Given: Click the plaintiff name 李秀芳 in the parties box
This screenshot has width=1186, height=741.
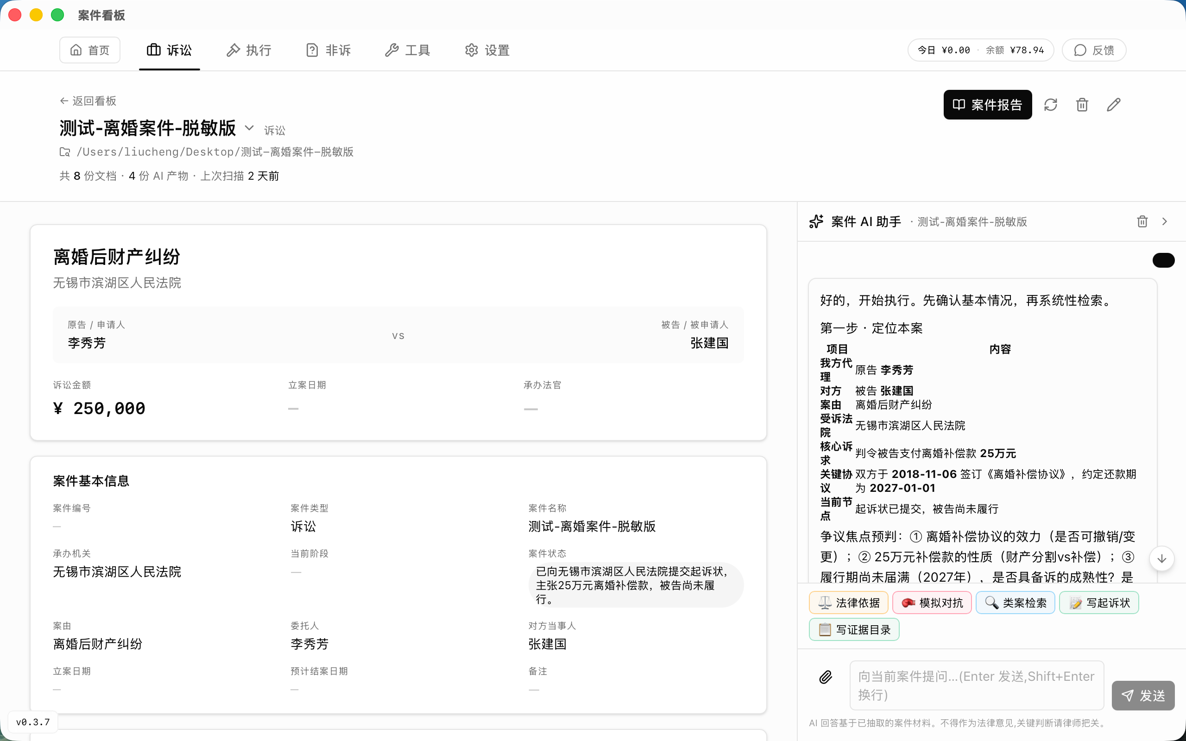Looking at the screenshot, I should tap(87, 343).
